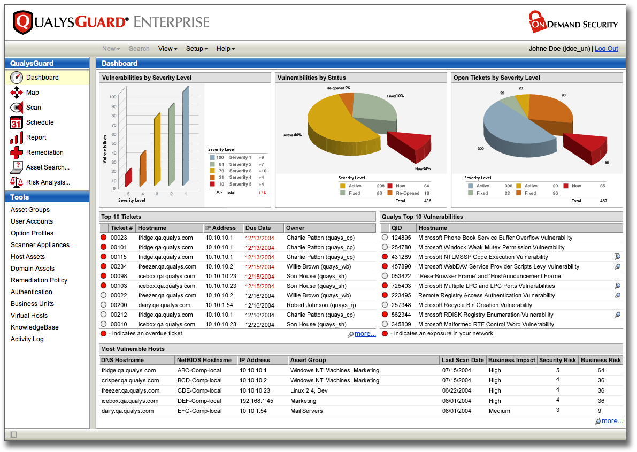This screenshot has height=452, width=637.
Task: Open Authentication link under Tools
Action: point(31,292)
